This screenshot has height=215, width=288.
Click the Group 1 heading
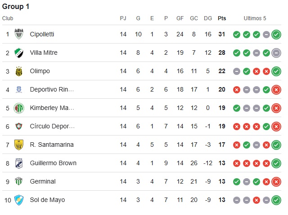point(16,7)
